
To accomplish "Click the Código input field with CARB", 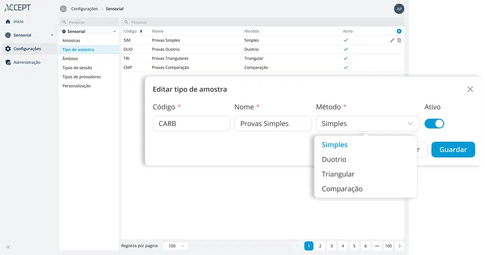I will (192, 124).
